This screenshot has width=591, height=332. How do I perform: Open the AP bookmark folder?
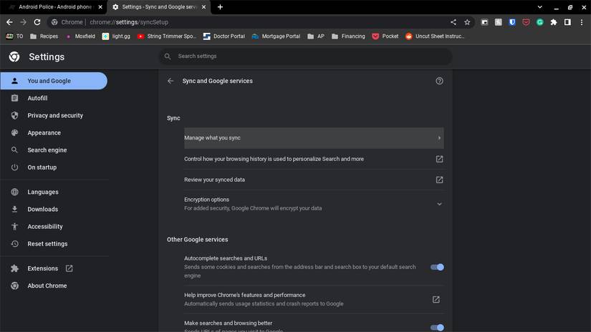pos(316,36)
